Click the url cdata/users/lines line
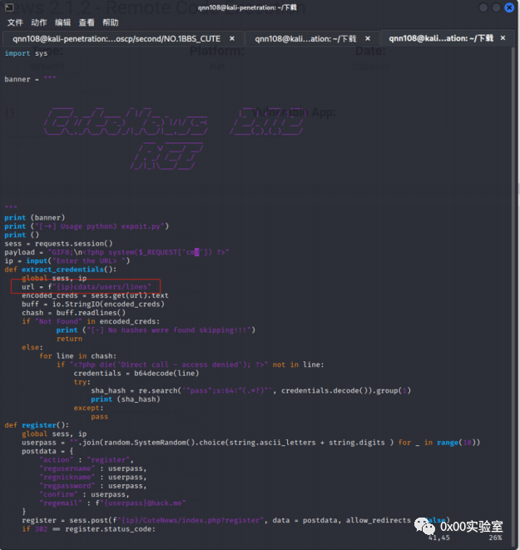 coord(87,286)
